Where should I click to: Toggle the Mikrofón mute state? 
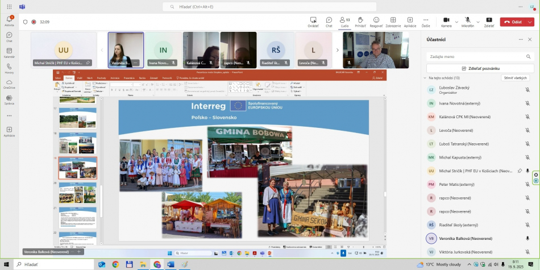point(467,20)
